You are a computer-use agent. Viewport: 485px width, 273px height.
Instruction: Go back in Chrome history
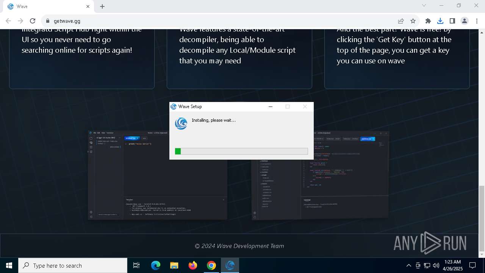[8, 21]
